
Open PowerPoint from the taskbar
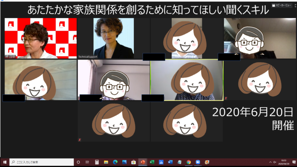point(143,162)
